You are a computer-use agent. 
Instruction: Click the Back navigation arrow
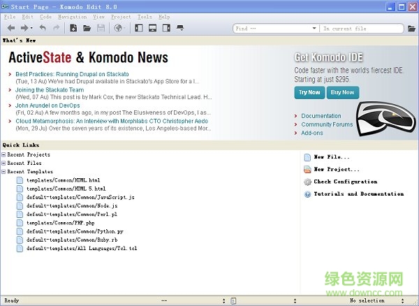[x=11, y=28]
